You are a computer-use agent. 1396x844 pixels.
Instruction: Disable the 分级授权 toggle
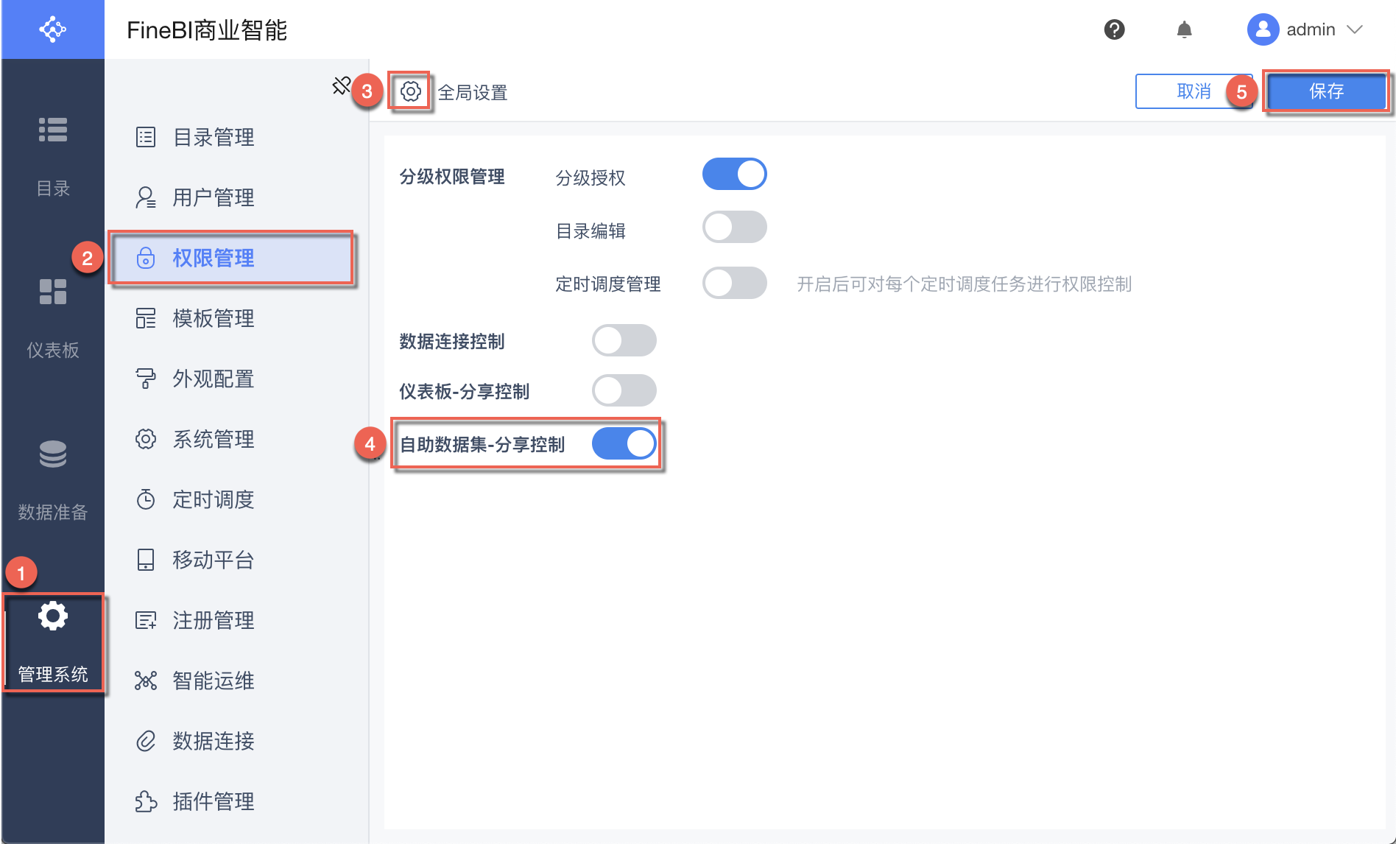(x=734, y=175)
